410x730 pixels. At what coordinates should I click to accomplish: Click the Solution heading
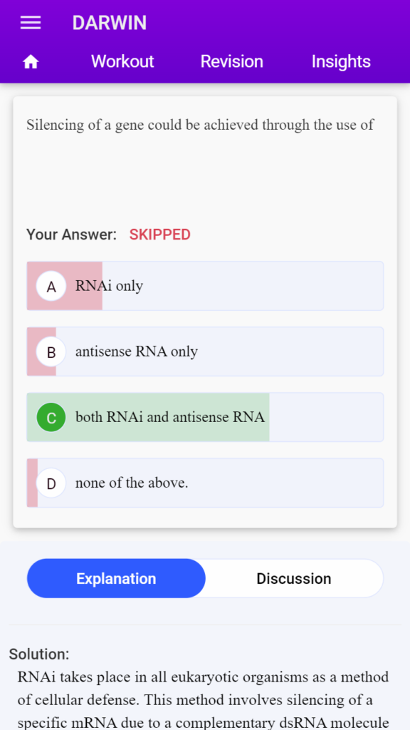pos(39,654)
